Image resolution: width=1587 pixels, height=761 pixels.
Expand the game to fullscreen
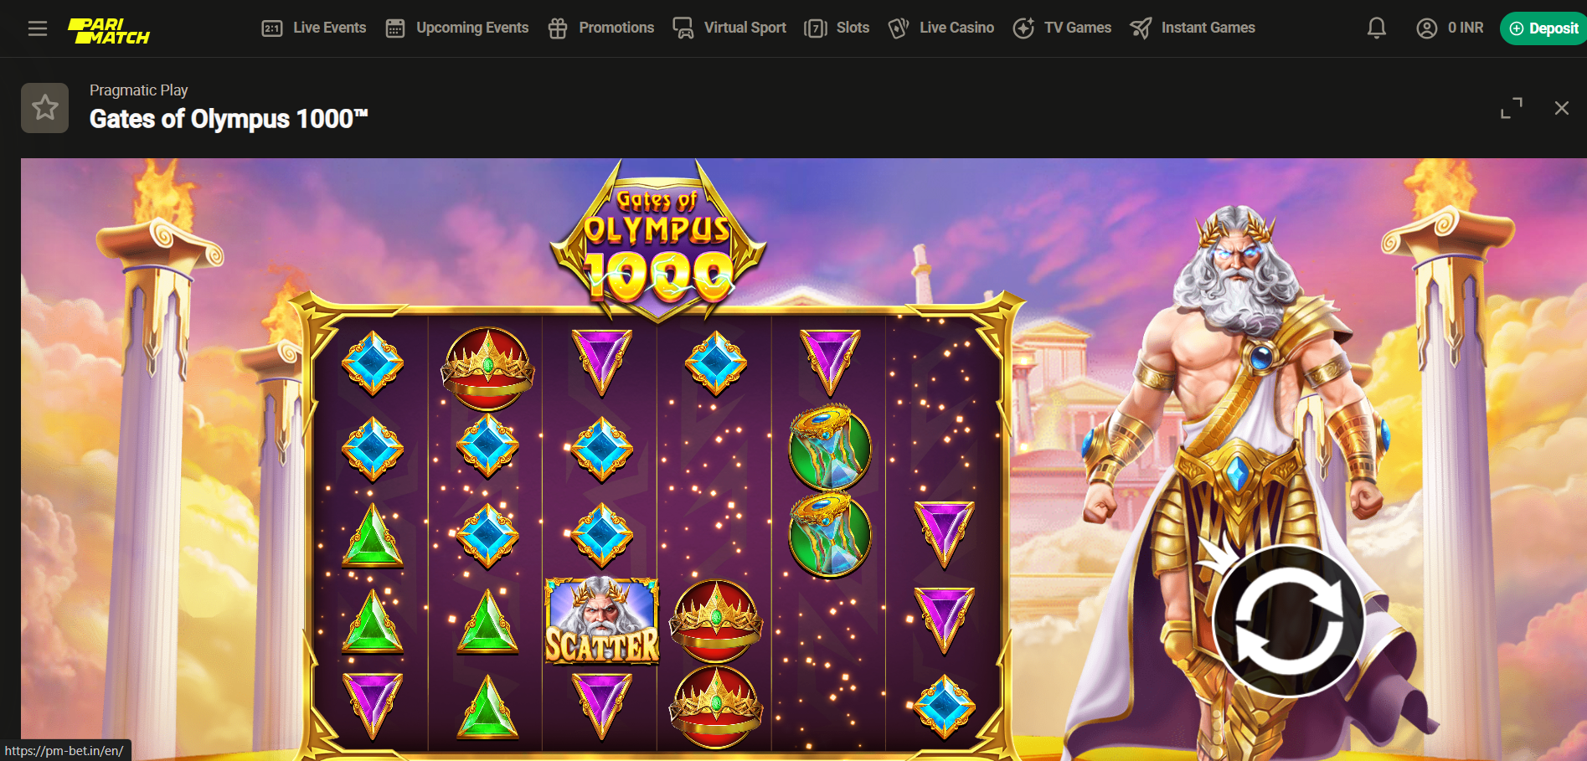coord(1512,108)
